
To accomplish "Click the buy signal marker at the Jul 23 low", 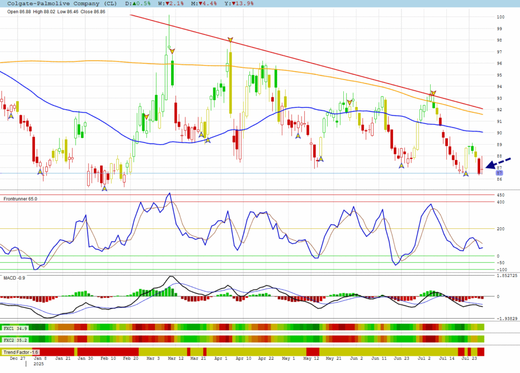I will point(466,174).
